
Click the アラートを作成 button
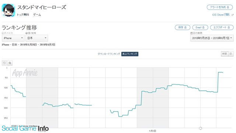220,7
